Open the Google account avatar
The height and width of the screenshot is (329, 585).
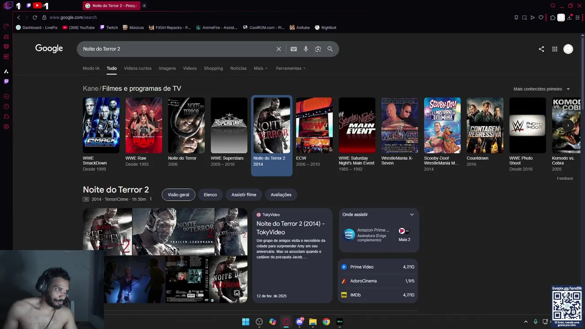[568, 49]
